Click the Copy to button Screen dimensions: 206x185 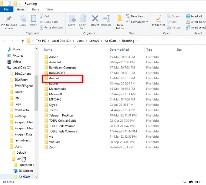(x=82, y=22)
